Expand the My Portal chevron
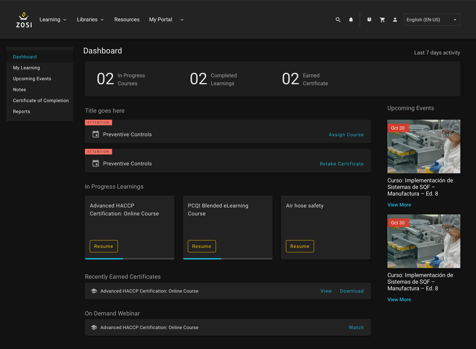The width and height of the screenshot is (476, 349). pos(182,20)
